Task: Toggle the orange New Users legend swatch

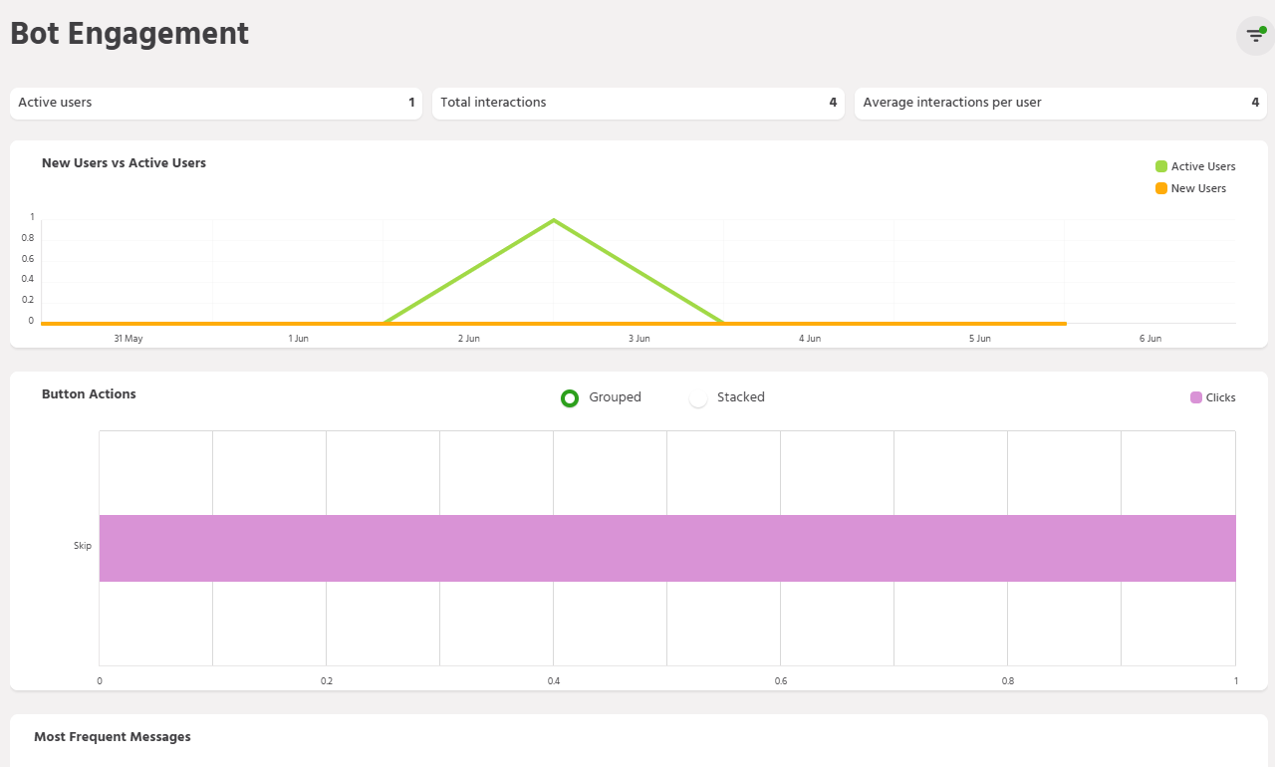Action: point(1161,188)
